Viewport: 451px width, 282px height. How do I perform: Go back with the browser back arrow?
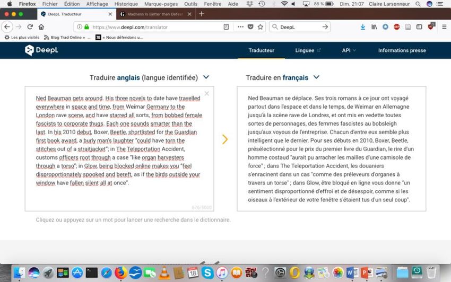[x=7, y=27]
